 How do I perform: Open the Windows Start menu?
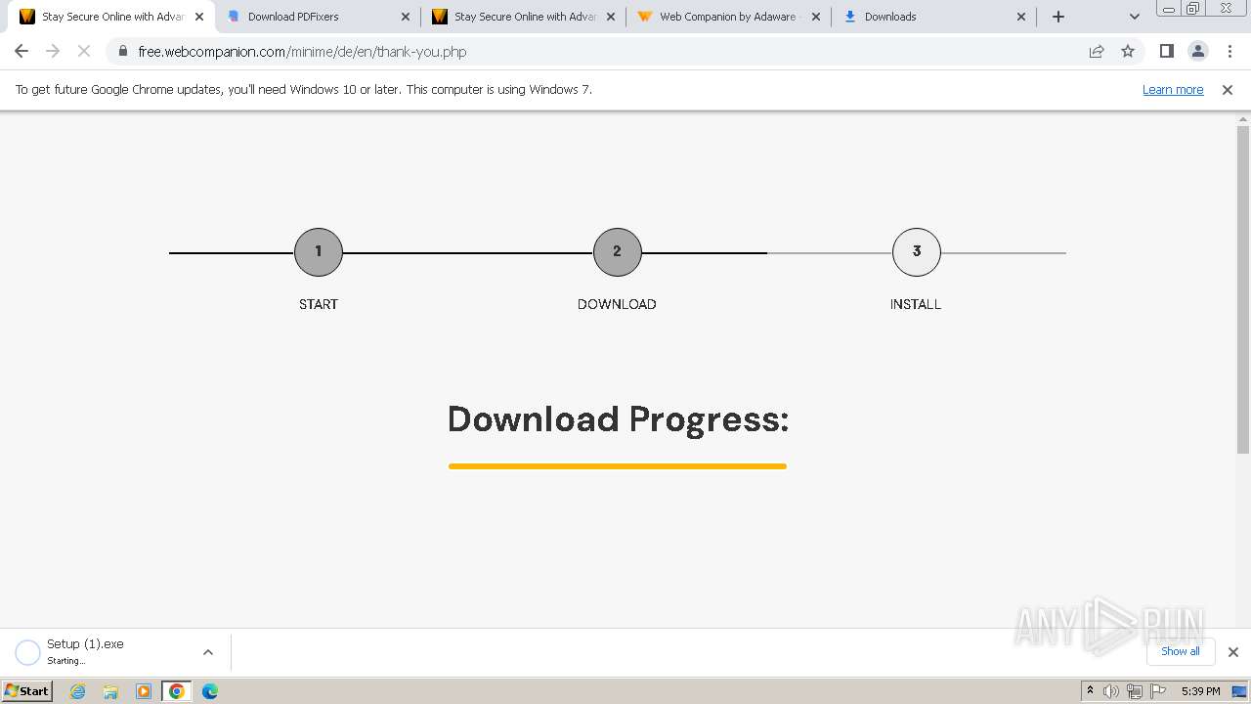[27, 690]
